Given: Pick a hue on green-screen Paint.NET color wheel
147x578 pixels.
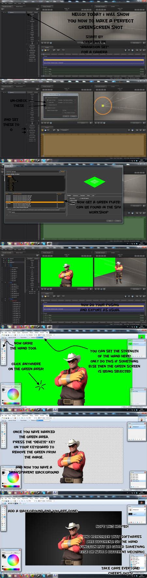Looking at the screenshot, I should tap(13, 394).
